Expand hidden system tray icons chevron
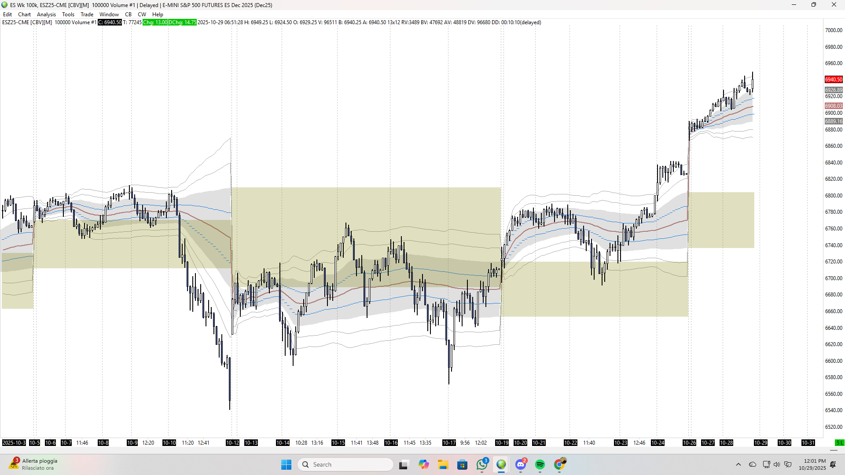845x475 pixels. point(738,464)
